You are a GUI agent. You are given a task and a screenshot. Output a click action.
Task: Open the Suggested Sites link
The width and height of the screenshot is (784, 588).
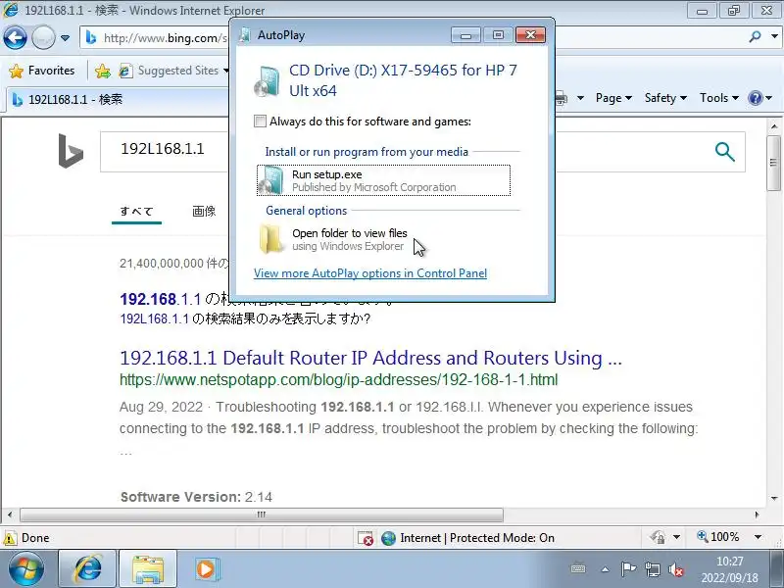click(178, 71)
